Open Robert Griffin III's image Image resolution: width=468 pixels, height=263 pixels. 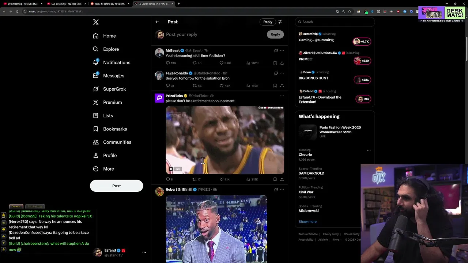click(216, 229)
